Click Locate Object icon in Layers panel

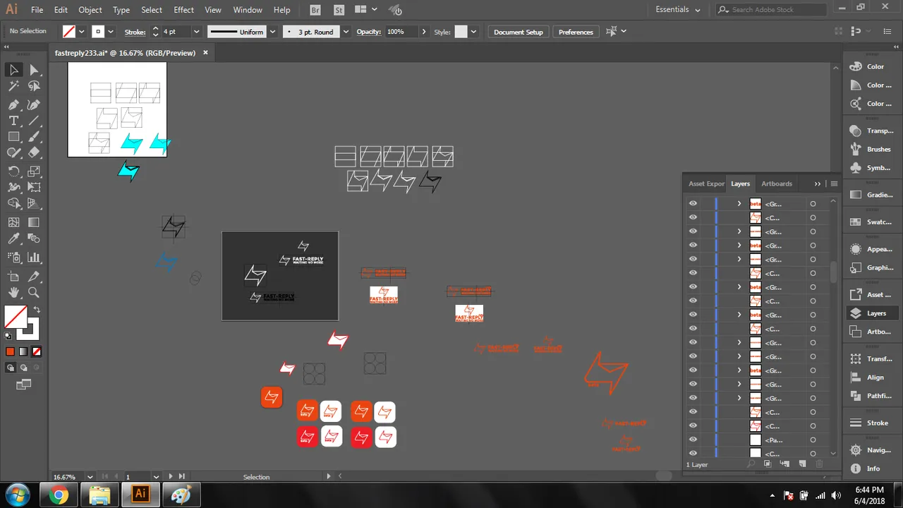point(751,464)
